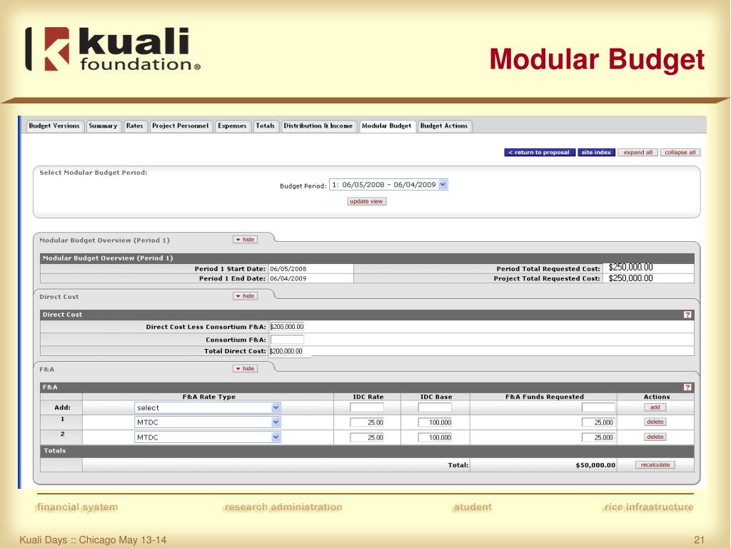Open the Budget Actions tab
Screen dimensions: 731x548
(444, 126)
